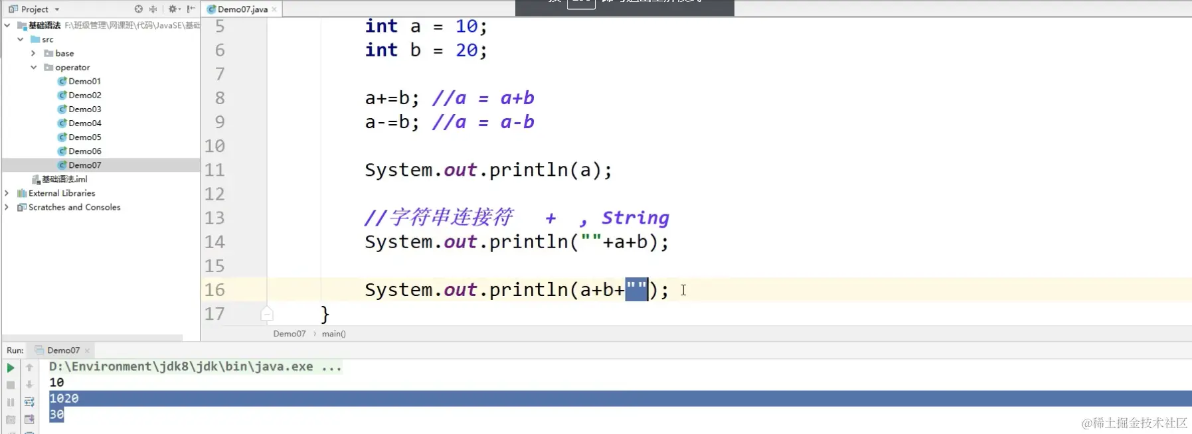Image resolution: width=1192 pixels, height=434 pixels.
Task: Click the java.exe command line in console
Action: [195, 366]
